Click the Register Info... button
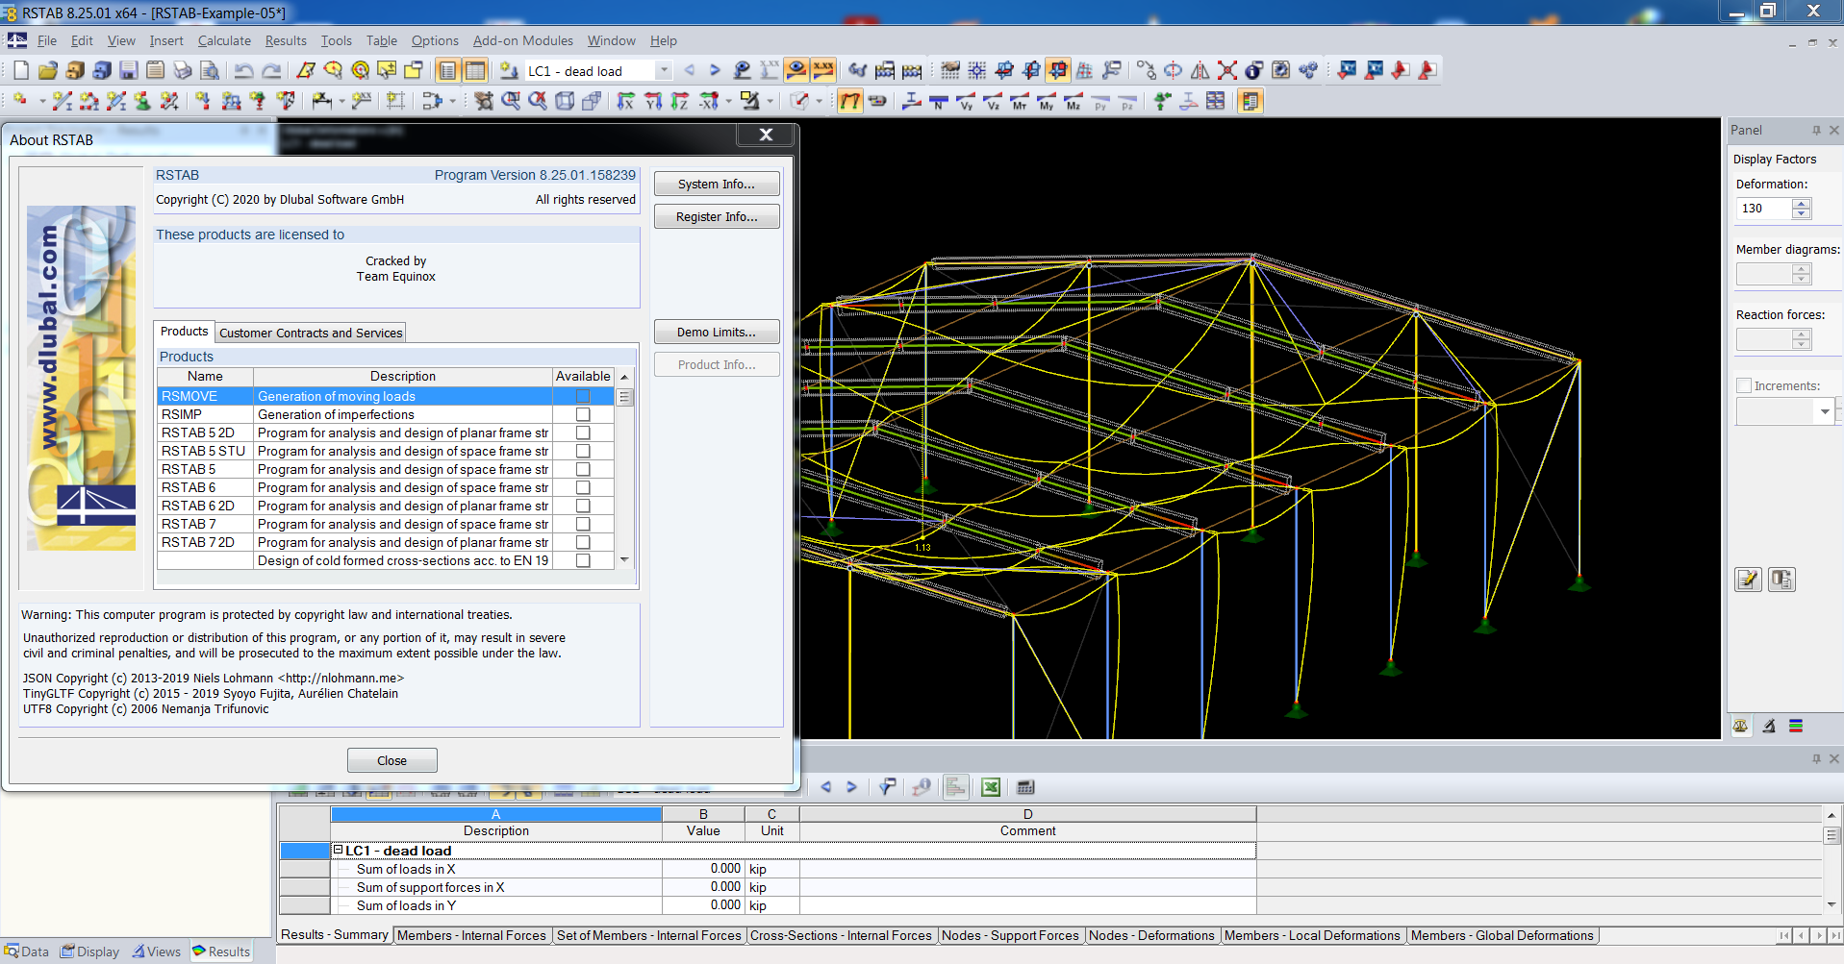This screenshot has width=1844, height=964. pyautogui.click(x=717, y=216)
